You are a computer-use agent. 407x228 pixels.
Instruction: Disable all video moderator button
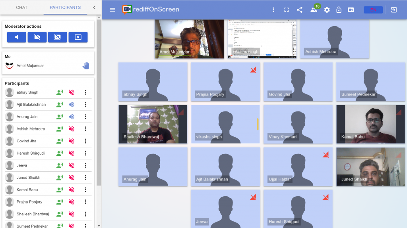pos(37,37)
